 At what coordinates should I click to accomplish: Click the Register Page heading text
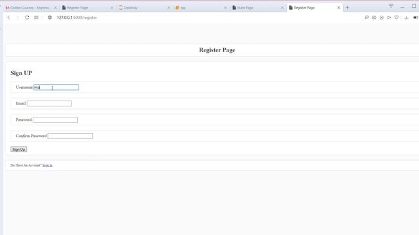[x=217, y=50]
